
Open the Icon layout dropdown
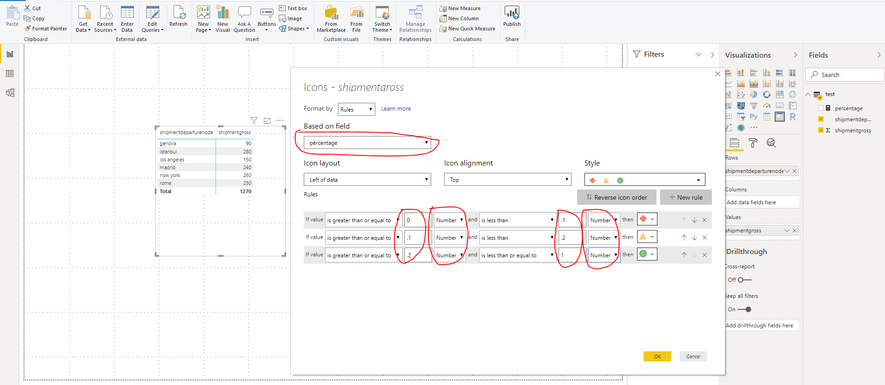click(367, 179)
